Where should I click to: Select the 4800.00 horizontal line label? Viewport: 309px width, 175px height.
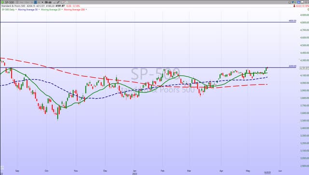point(293,20)
